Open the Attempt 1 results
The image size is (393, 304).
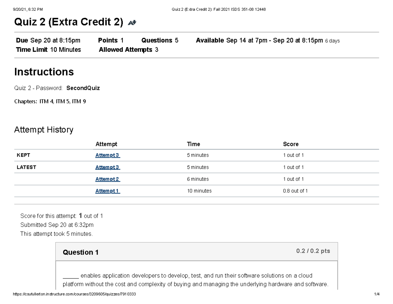107,191
